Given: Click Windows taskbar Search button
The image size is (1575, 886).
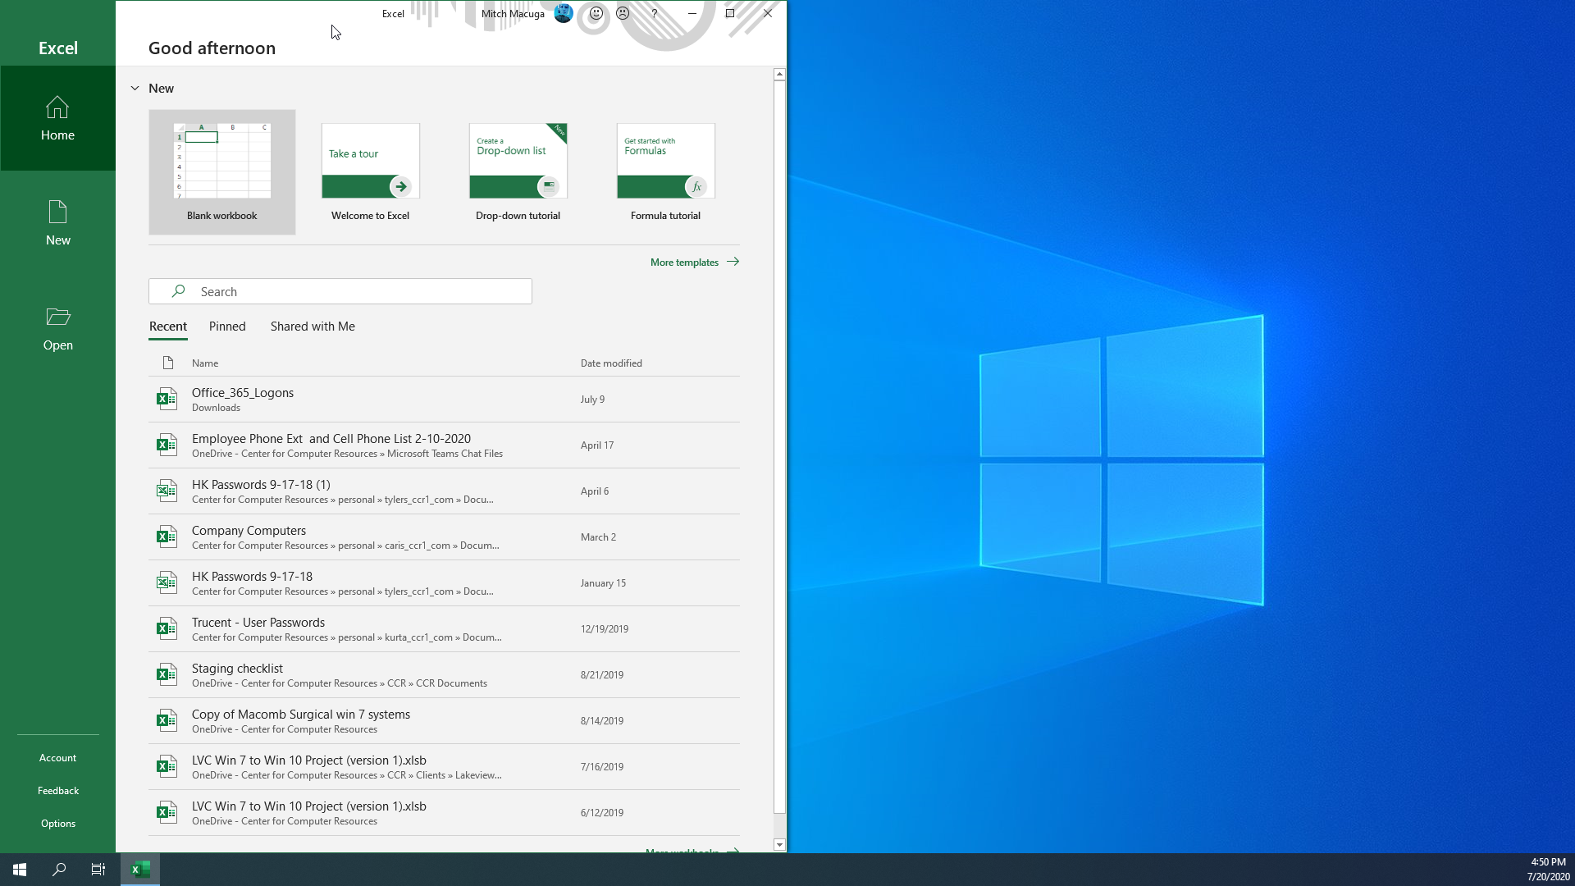Looking at the screenshot, I should pos(60,870).
